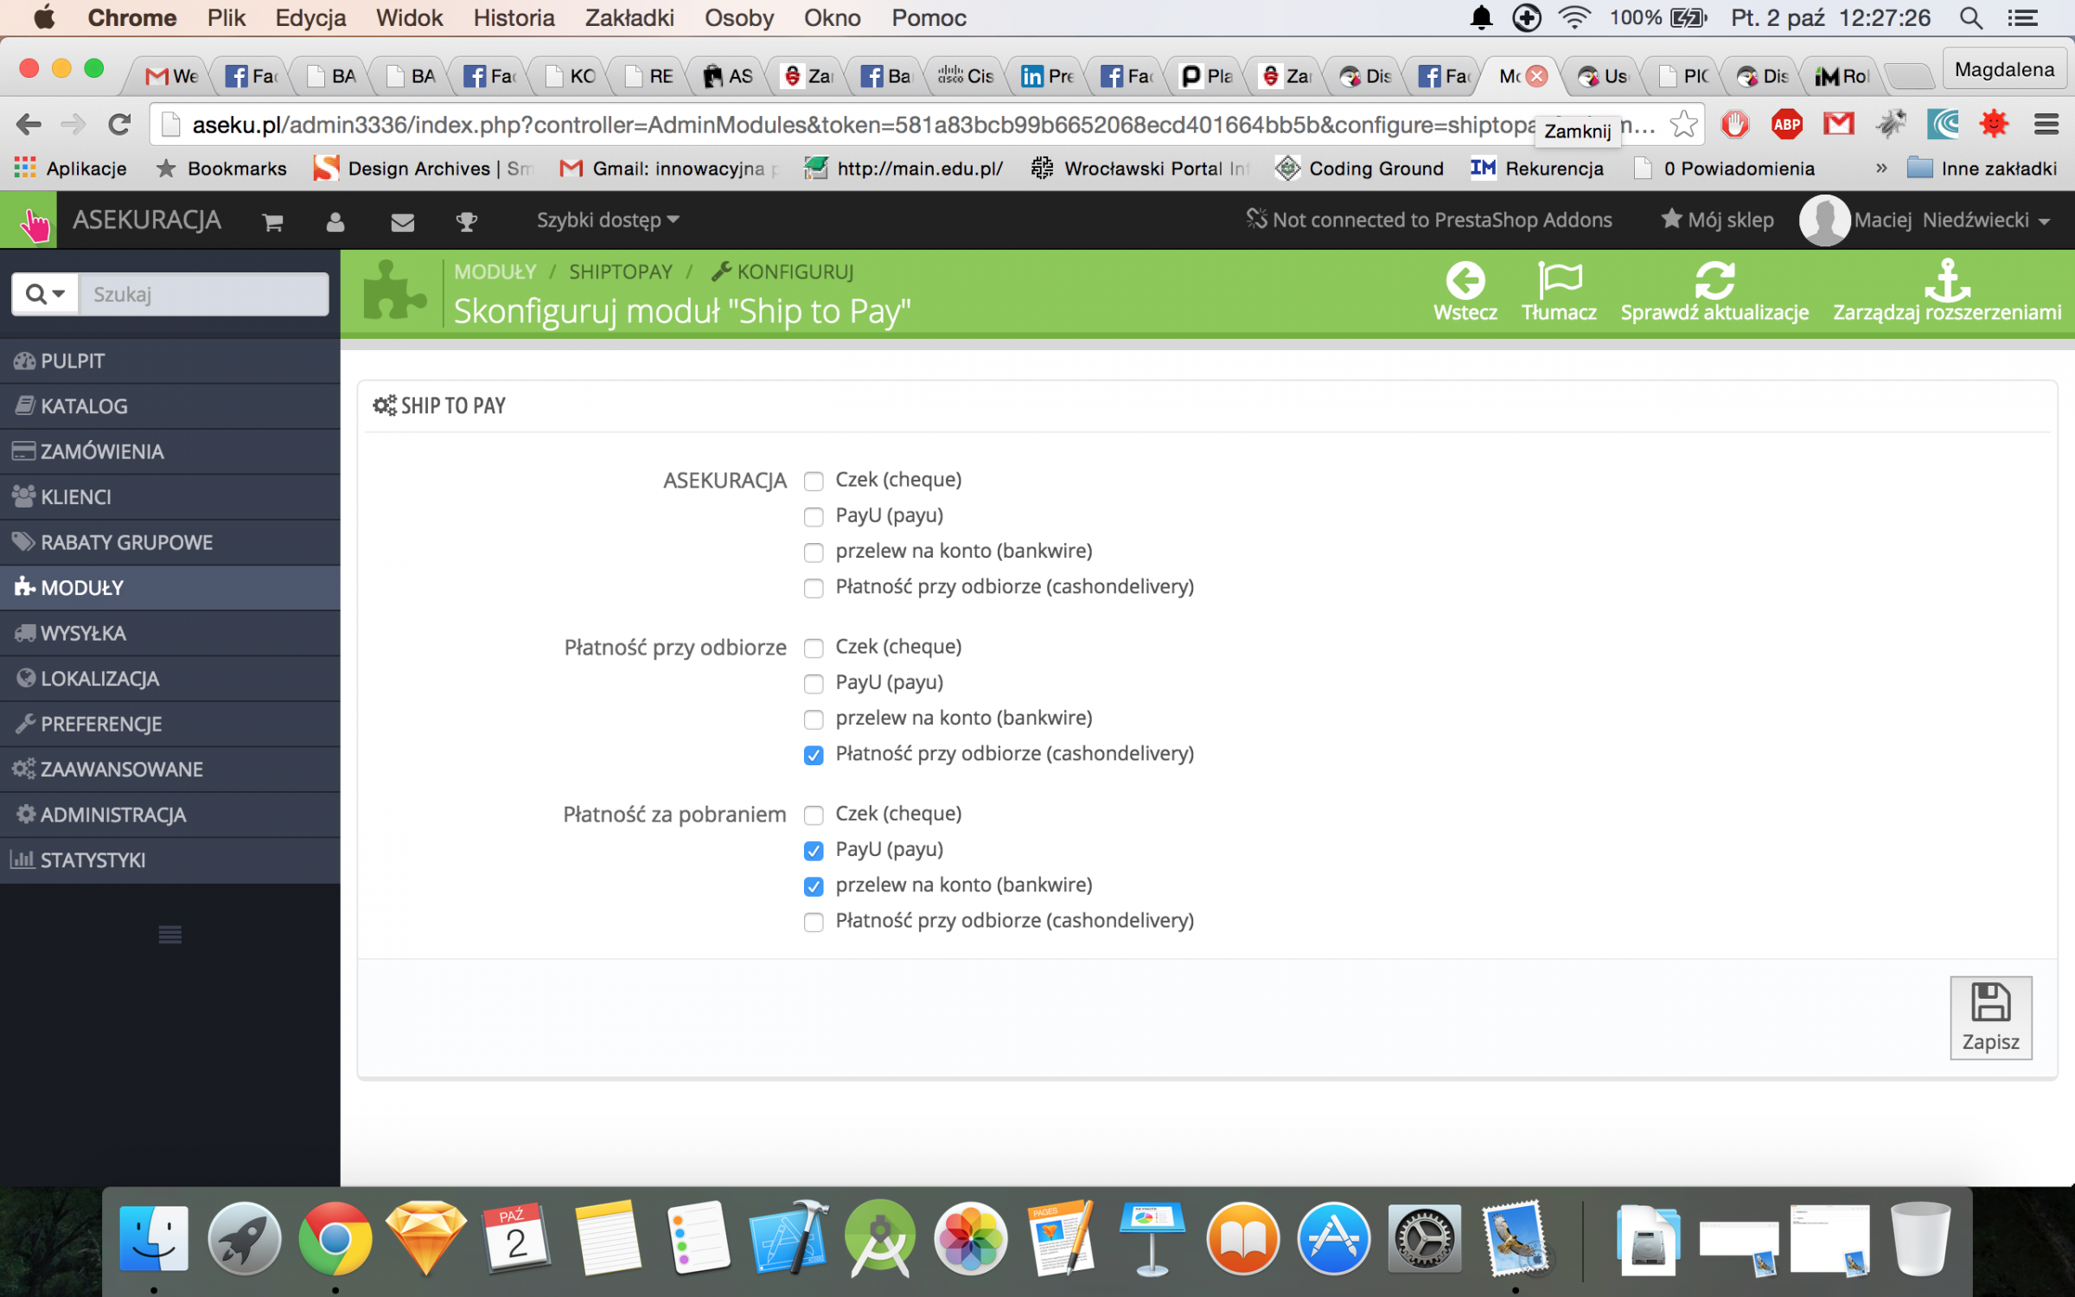Click the Tłumacz flag icon
This screenshot has height=1297, width=2075.
(1559, 281)
